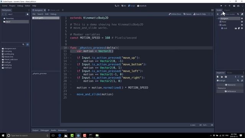Screen dimensions: 245x138
Task: Save the current resource in Inspector
Action: point(226,77)
